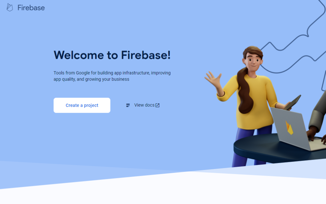Click the Welcome to Firebase heading
Screen dimensions: 326x204
112,55
